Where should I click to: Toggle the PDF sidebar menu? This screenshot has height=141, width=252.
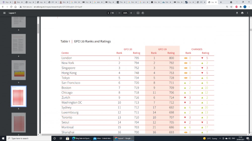(x=4, y=13)
